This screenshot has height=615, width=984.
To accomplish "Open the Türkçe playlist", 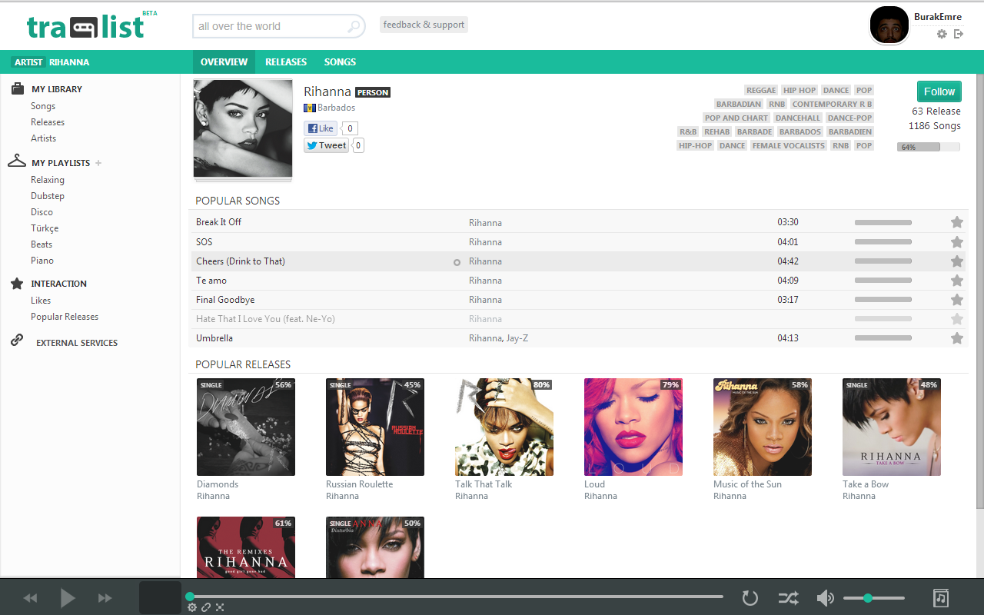I will 45,228.
